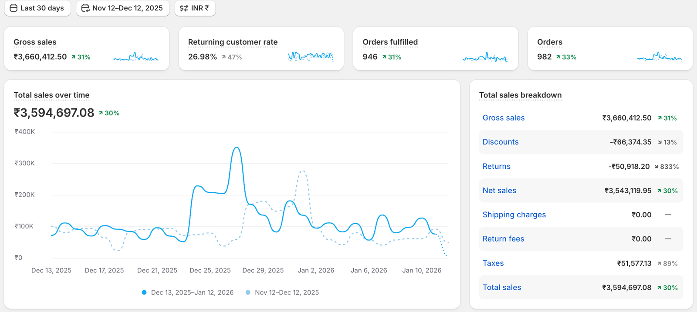Click the currency exchange icon beside INR
Viewport: 697px width, 312px height.
pos(184,8)
